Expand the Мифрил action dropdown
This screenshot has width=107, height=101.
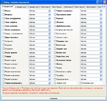pos(49,15)
